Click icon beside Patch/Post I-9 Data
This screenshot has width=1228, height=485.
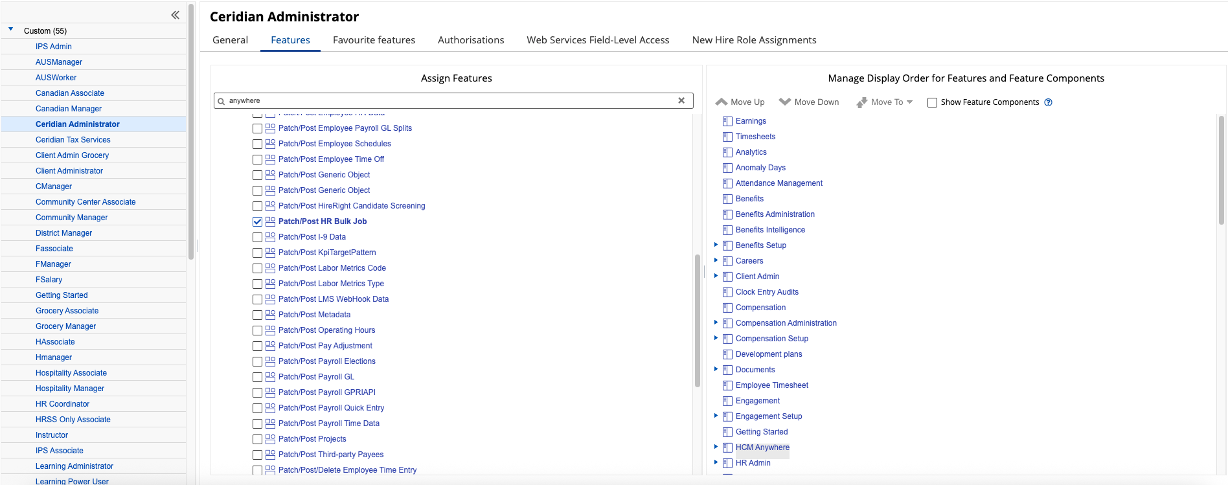[x=271, y=237]
